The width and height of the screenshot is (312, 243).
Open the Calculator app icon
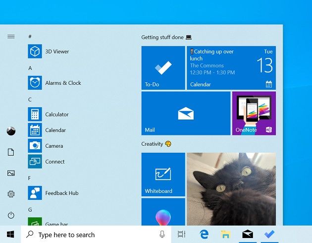[x=35, y=114]
